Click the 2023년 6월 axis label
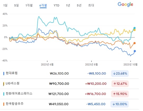 [47, 65]
